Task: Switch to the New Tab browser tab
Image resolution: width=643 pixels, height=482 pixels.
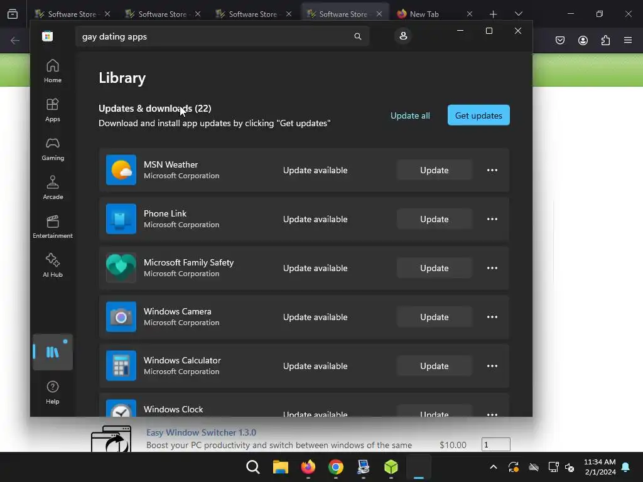Action: pos(424,14)
